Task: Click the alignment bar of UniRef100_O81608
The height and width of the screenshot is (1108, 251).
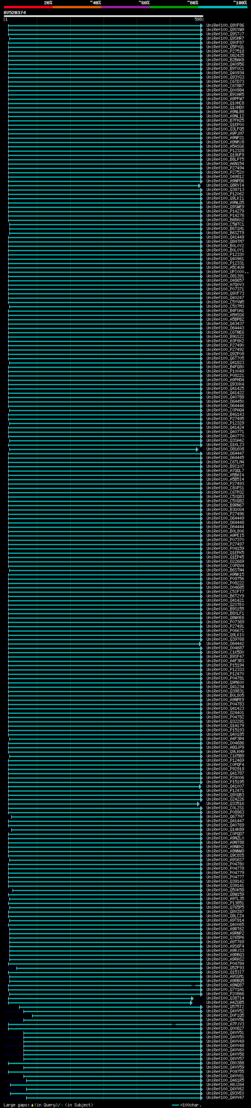Action: coord(104,449)
